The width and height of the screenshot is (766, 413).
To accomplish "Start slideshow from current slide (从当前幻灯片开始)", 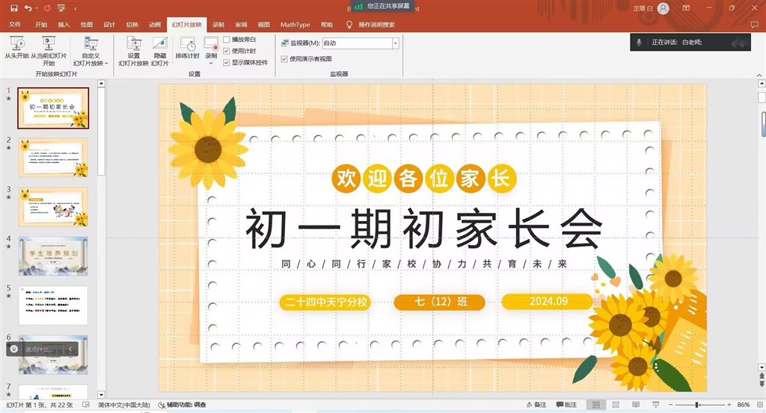I will tap(48, 49).
